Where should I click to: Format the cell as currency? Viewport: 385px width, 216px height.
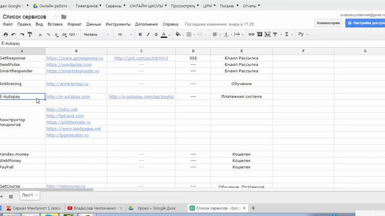coord(40,35)
